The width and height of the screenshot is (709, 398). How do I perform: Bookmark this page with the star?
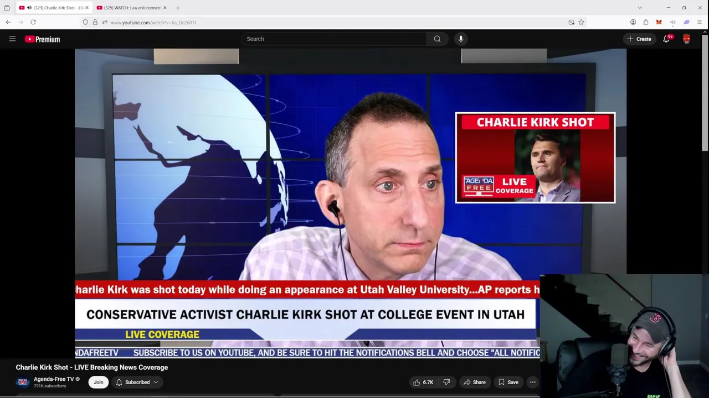pos(581,22)
